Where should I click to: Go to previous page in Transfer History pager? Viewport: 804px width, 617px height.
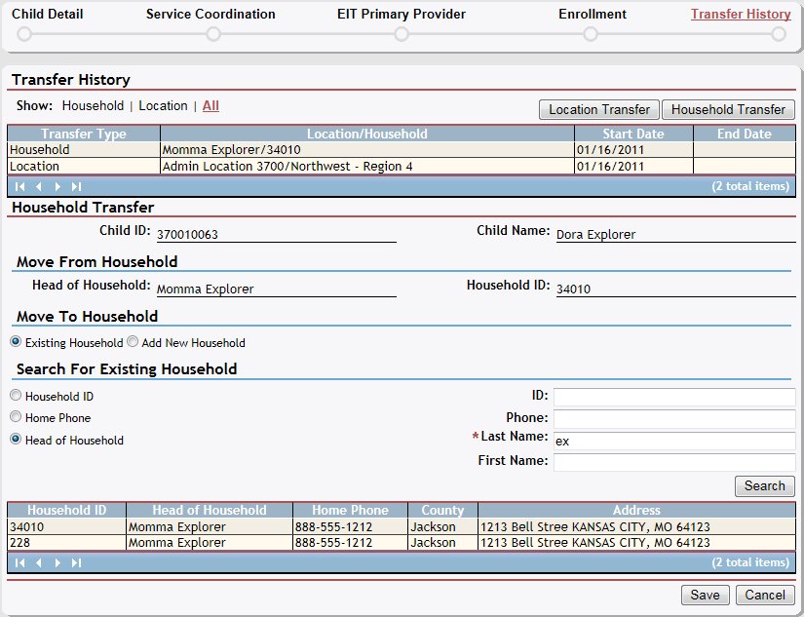point(39,186)
